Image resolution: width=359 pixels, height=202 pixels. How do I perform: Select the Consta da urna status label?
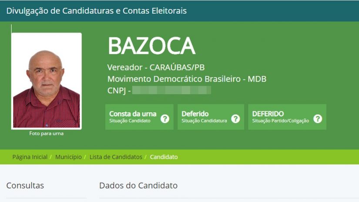point(133,114)
